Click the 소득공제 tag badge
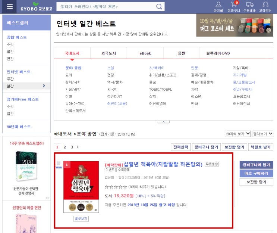This screenshot has width=277, height=233. coord(124,170)
